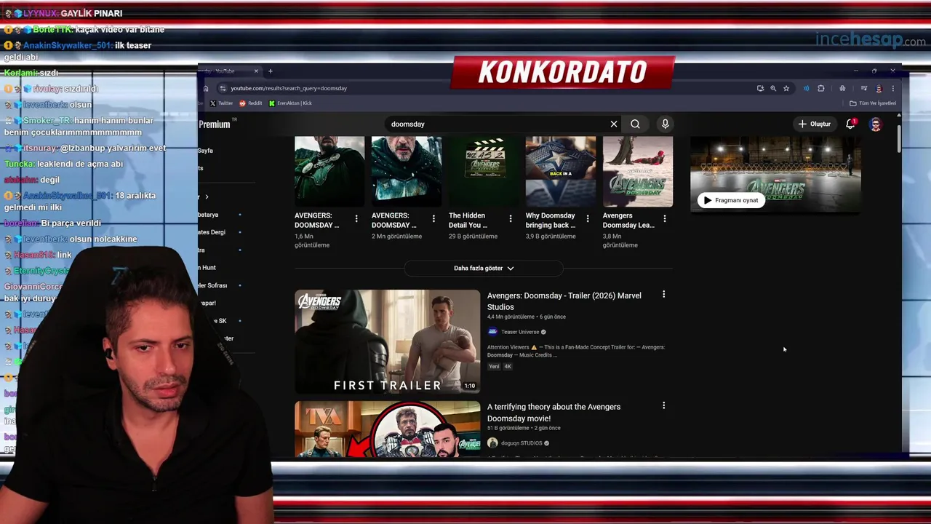Screen dimensions: 931x524
Task: Expand Daha fazla göster section
Action: (x=484, y=268)
